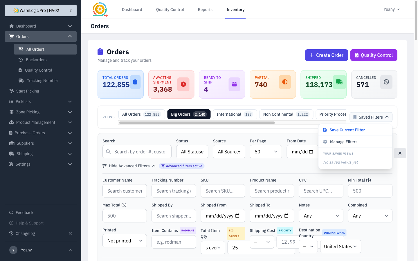Image resolution: width=418 pixels, height=261 pixels.
Task: Expand Settings sidebar section
Action: pos(41,164)
